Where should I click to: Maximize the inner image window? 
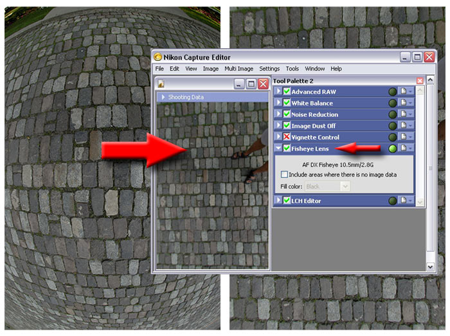[x=251, y=84]
